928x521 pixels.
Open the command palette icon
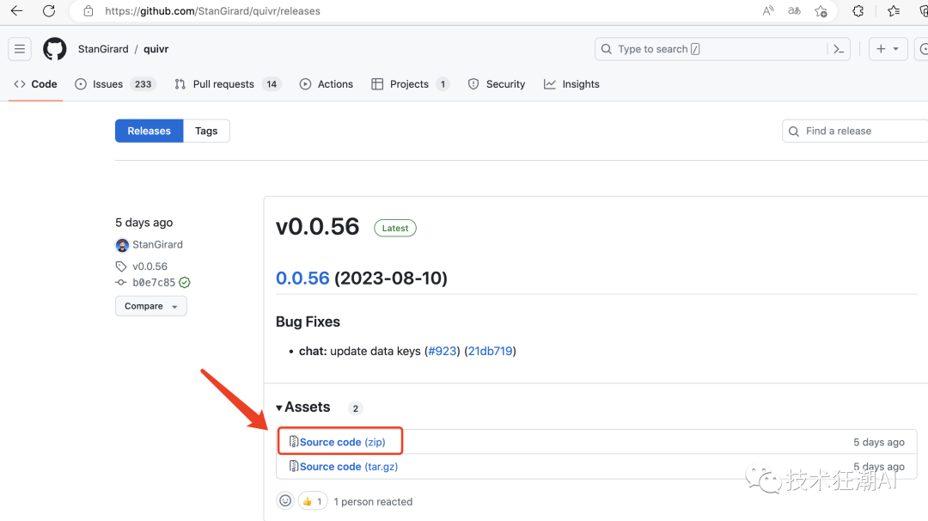coord(839,49)
